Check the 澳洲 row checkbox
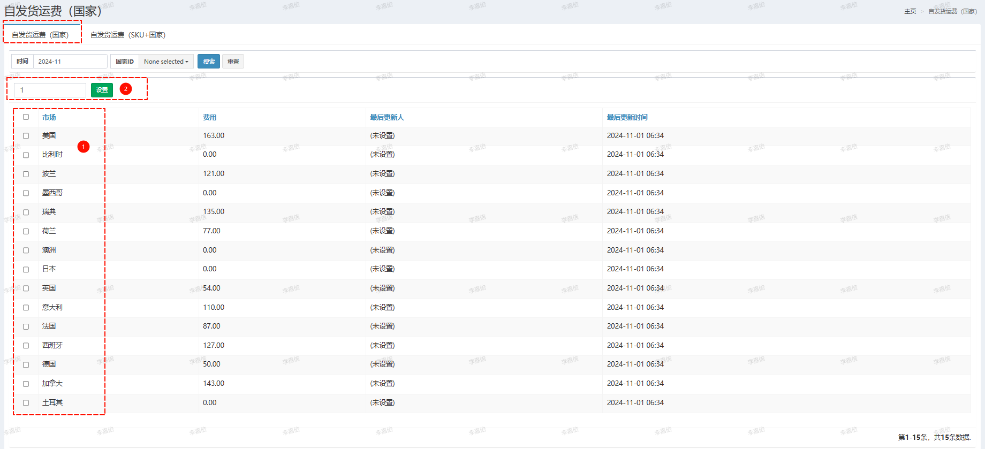 click(x=26, y=250)
